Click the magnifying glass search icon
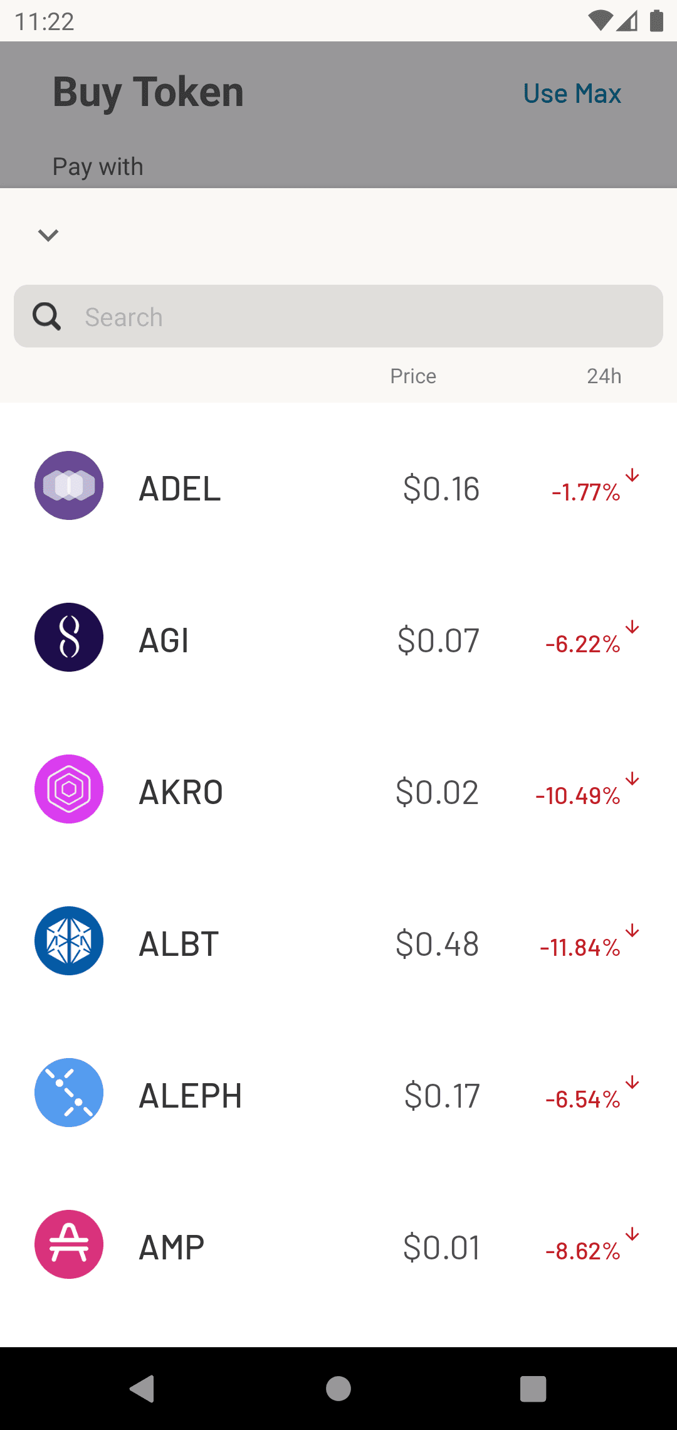The image size is (677, 1430). point(47,317)
